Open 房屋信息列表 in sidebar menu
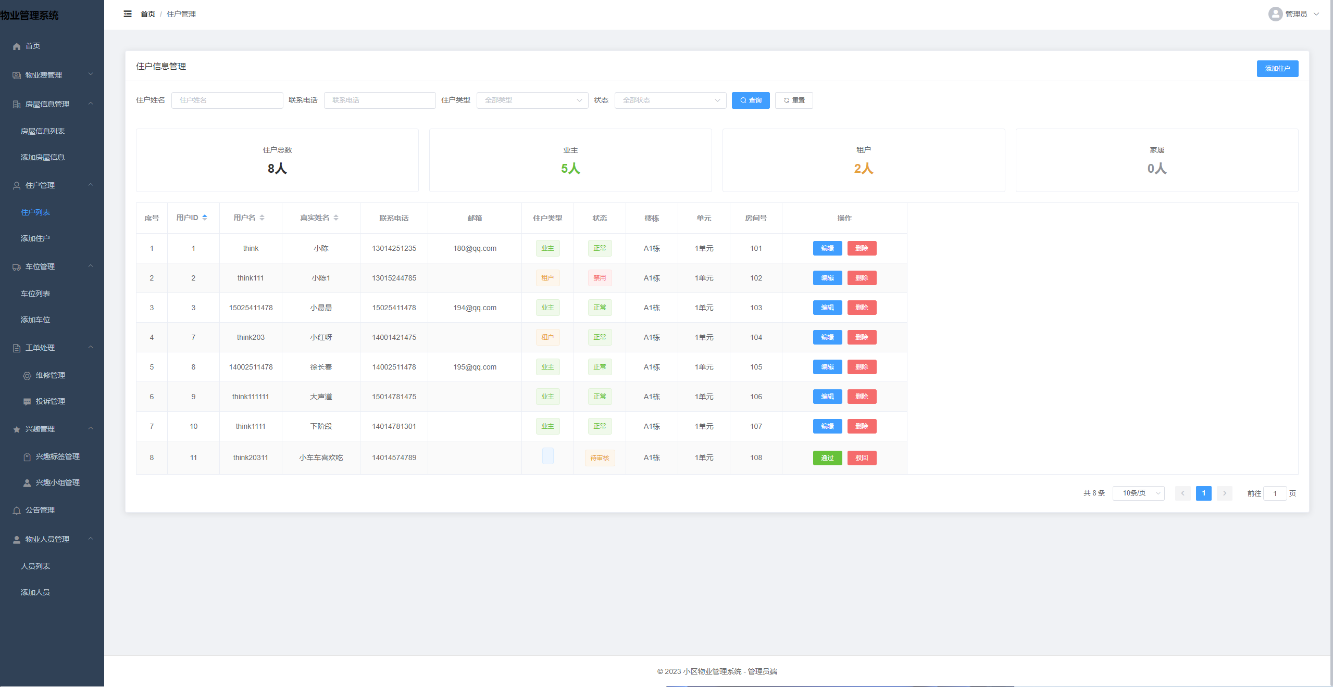 pos(43,131)
